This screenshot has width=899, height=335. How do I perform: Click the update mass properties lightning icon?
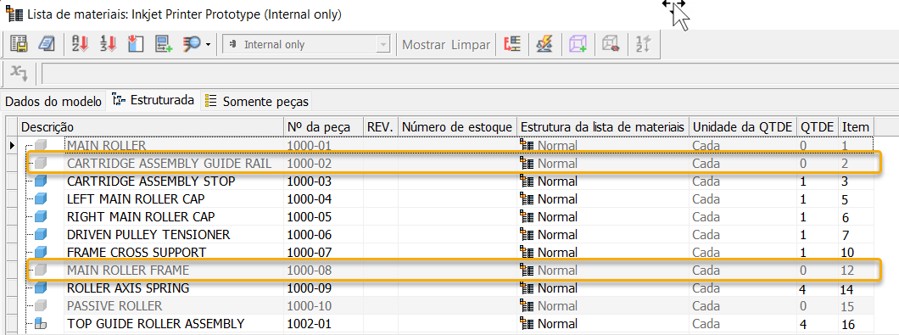tap(544, 44)
